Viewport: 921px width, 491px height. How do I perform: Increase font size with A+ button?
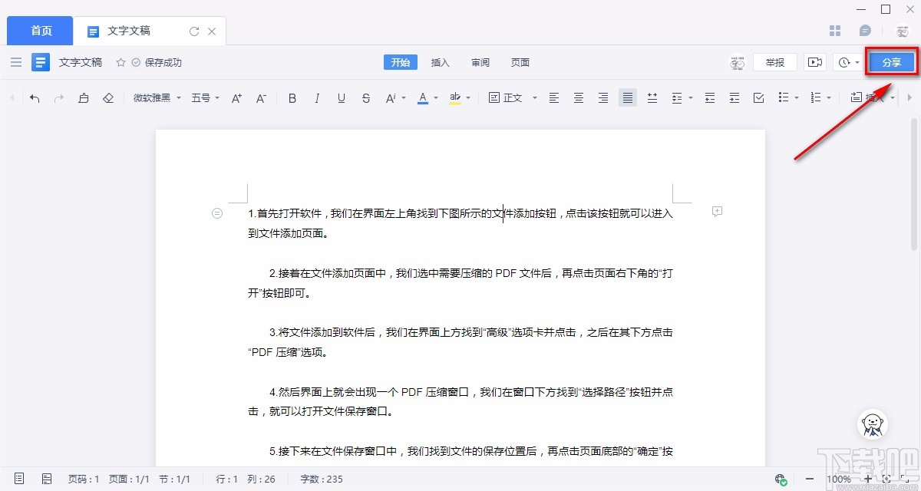click(x=236, y=98)
